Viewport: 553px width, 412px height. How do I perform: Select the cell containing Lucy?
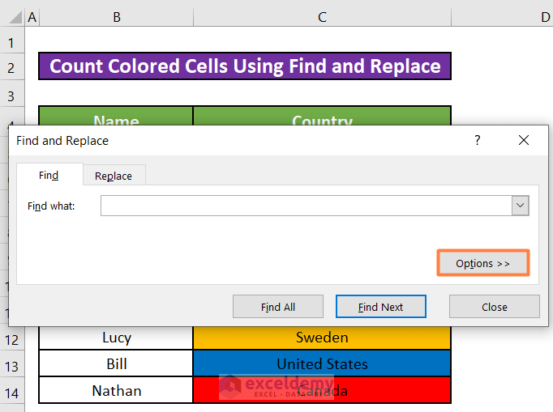[x=116, y=338]
